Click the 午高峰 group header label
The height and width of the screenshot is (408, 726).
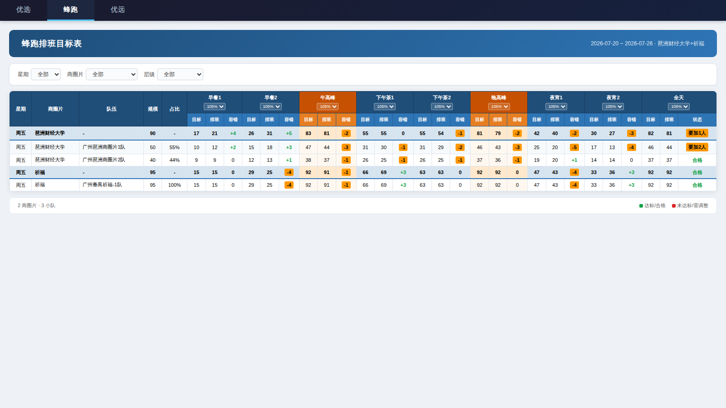(328, 97)
